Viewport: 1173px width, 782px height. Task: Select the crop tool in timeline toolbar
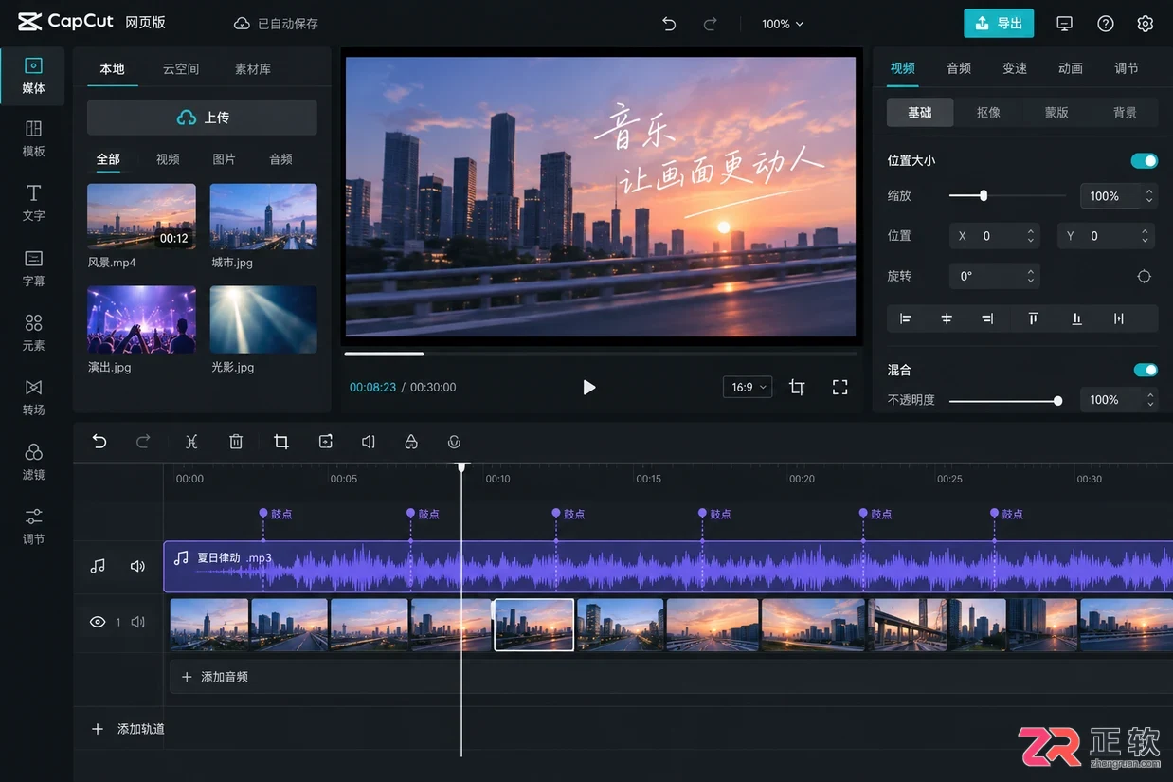tap(281, 441)
